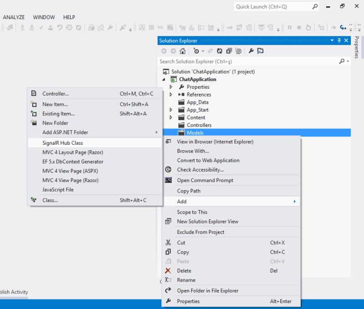364x309 pixels.
Task: Expand the Properties node of ChatApplication
Action: click(171, 86)
